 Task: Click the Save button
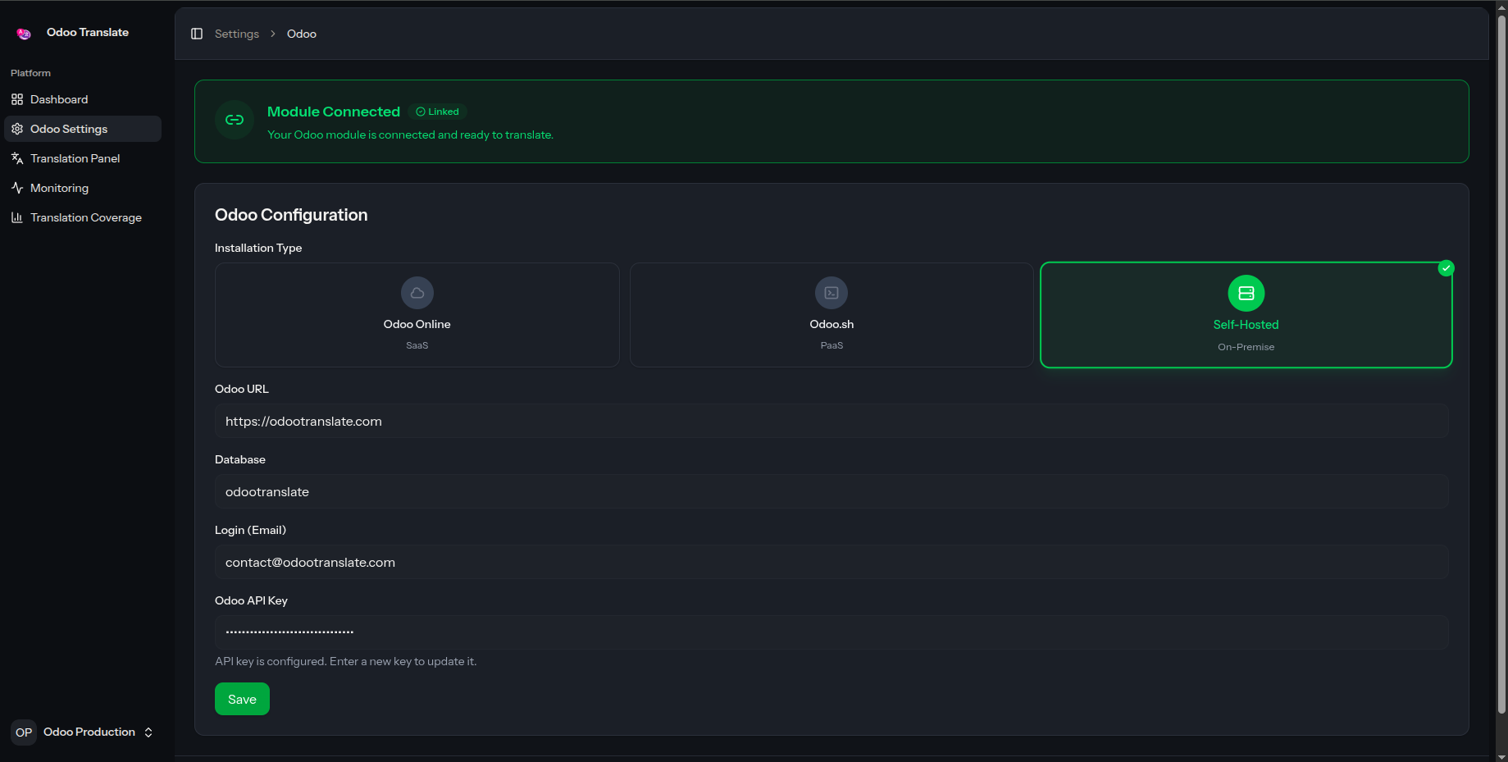[x=242, y=699]
